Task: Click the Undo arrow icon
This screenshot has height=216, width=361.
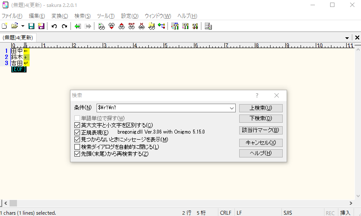Action: (x=54, y=26)
